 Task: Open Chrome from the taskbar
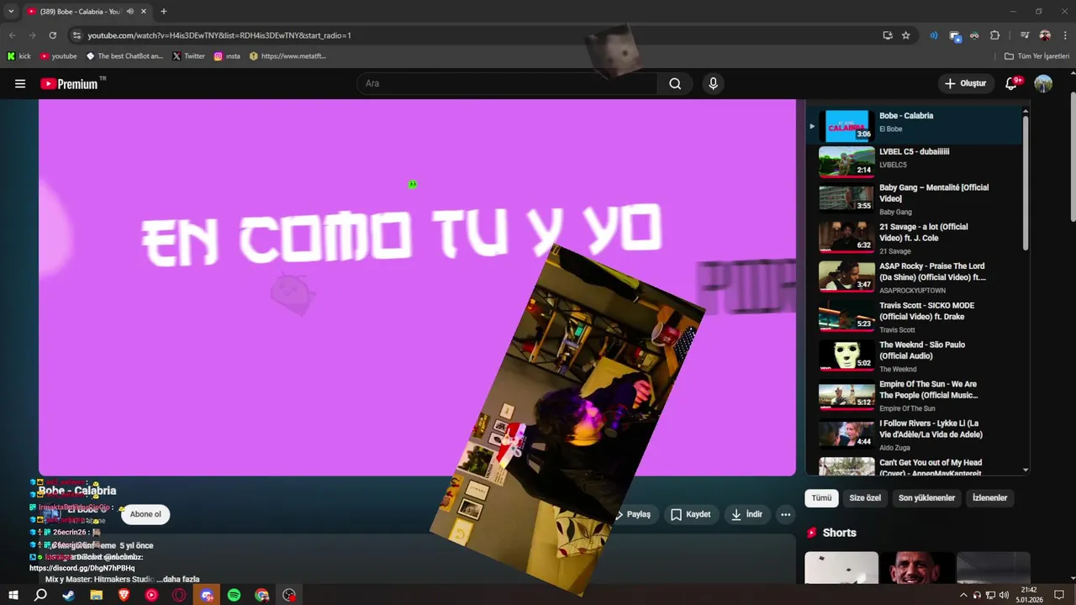(261, 595)
